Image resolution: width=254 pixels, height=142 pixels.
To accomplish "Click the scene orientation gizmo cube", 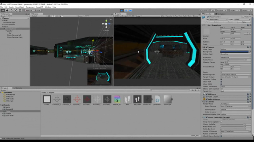I will pyautogui.click(x=106, y=24).
